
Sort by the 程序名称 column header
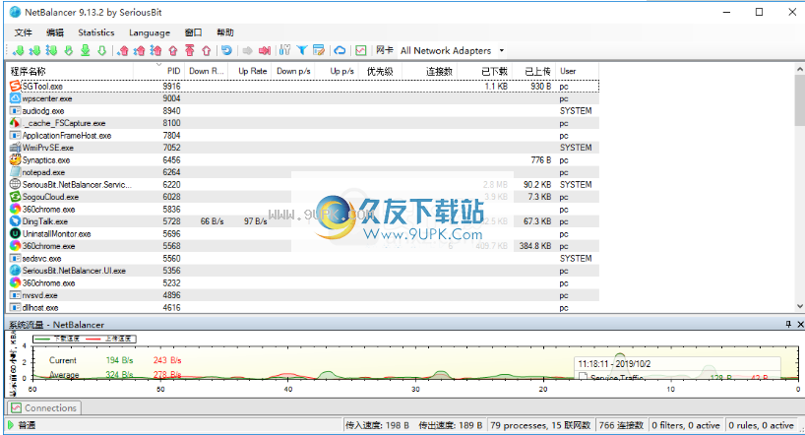(x=71, y=71)
